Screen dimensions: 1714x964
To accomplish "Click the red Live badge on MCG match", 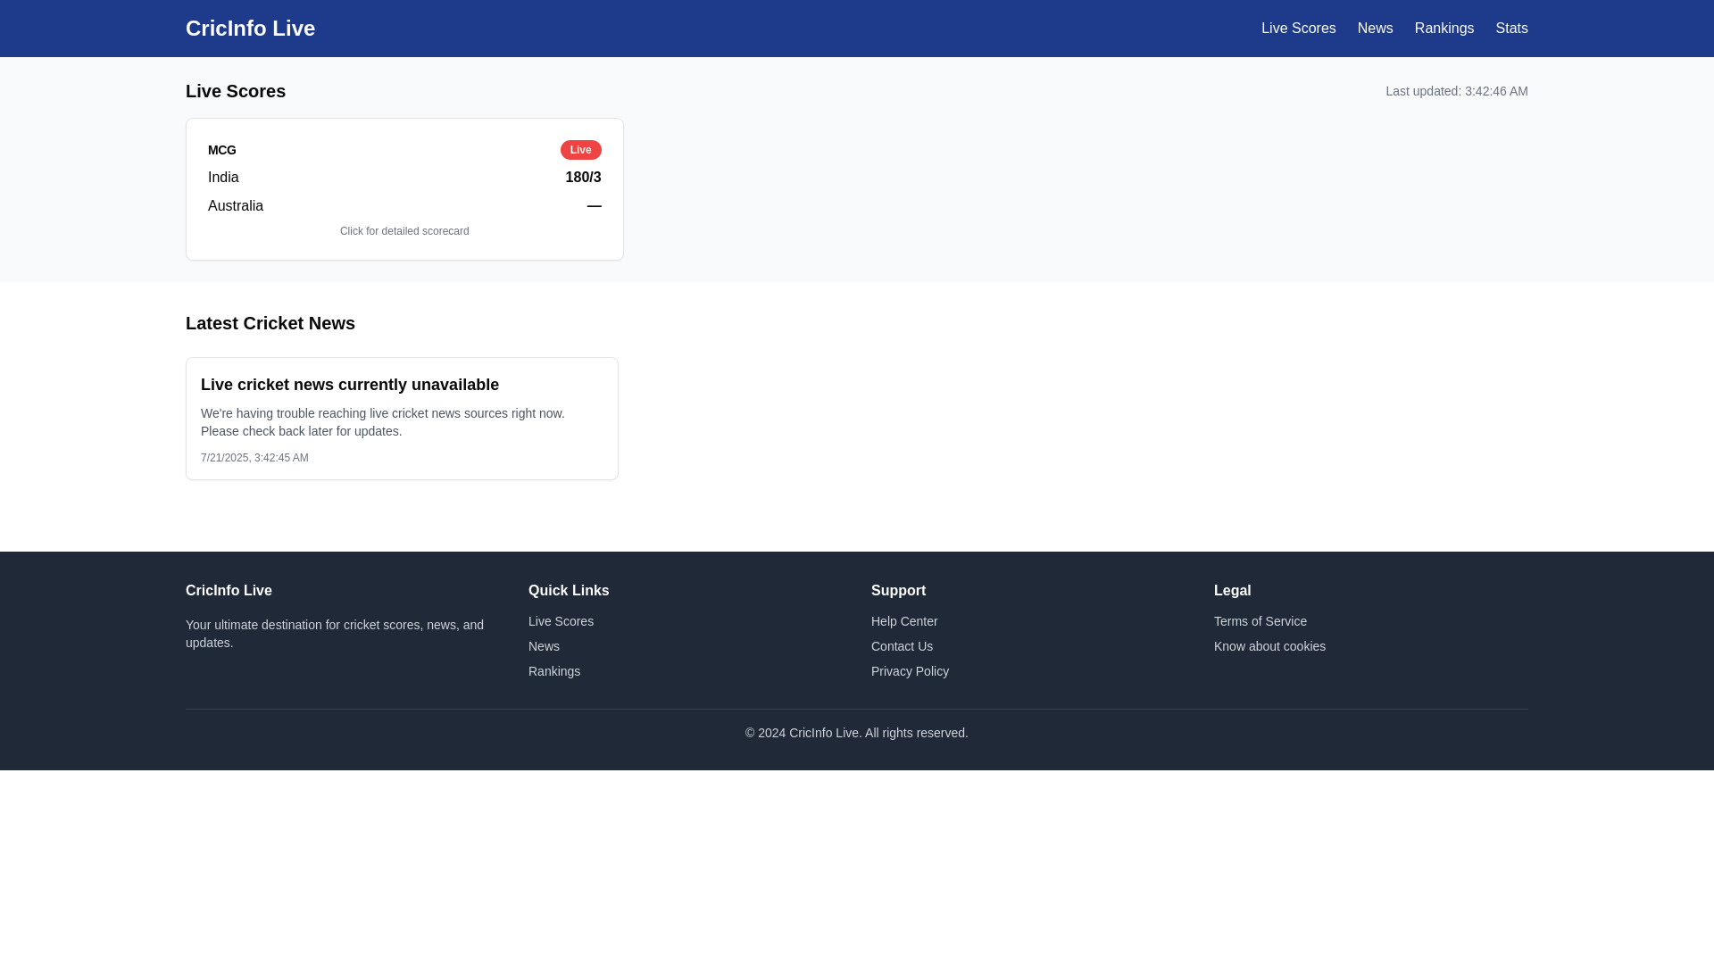I will (580, 150).
